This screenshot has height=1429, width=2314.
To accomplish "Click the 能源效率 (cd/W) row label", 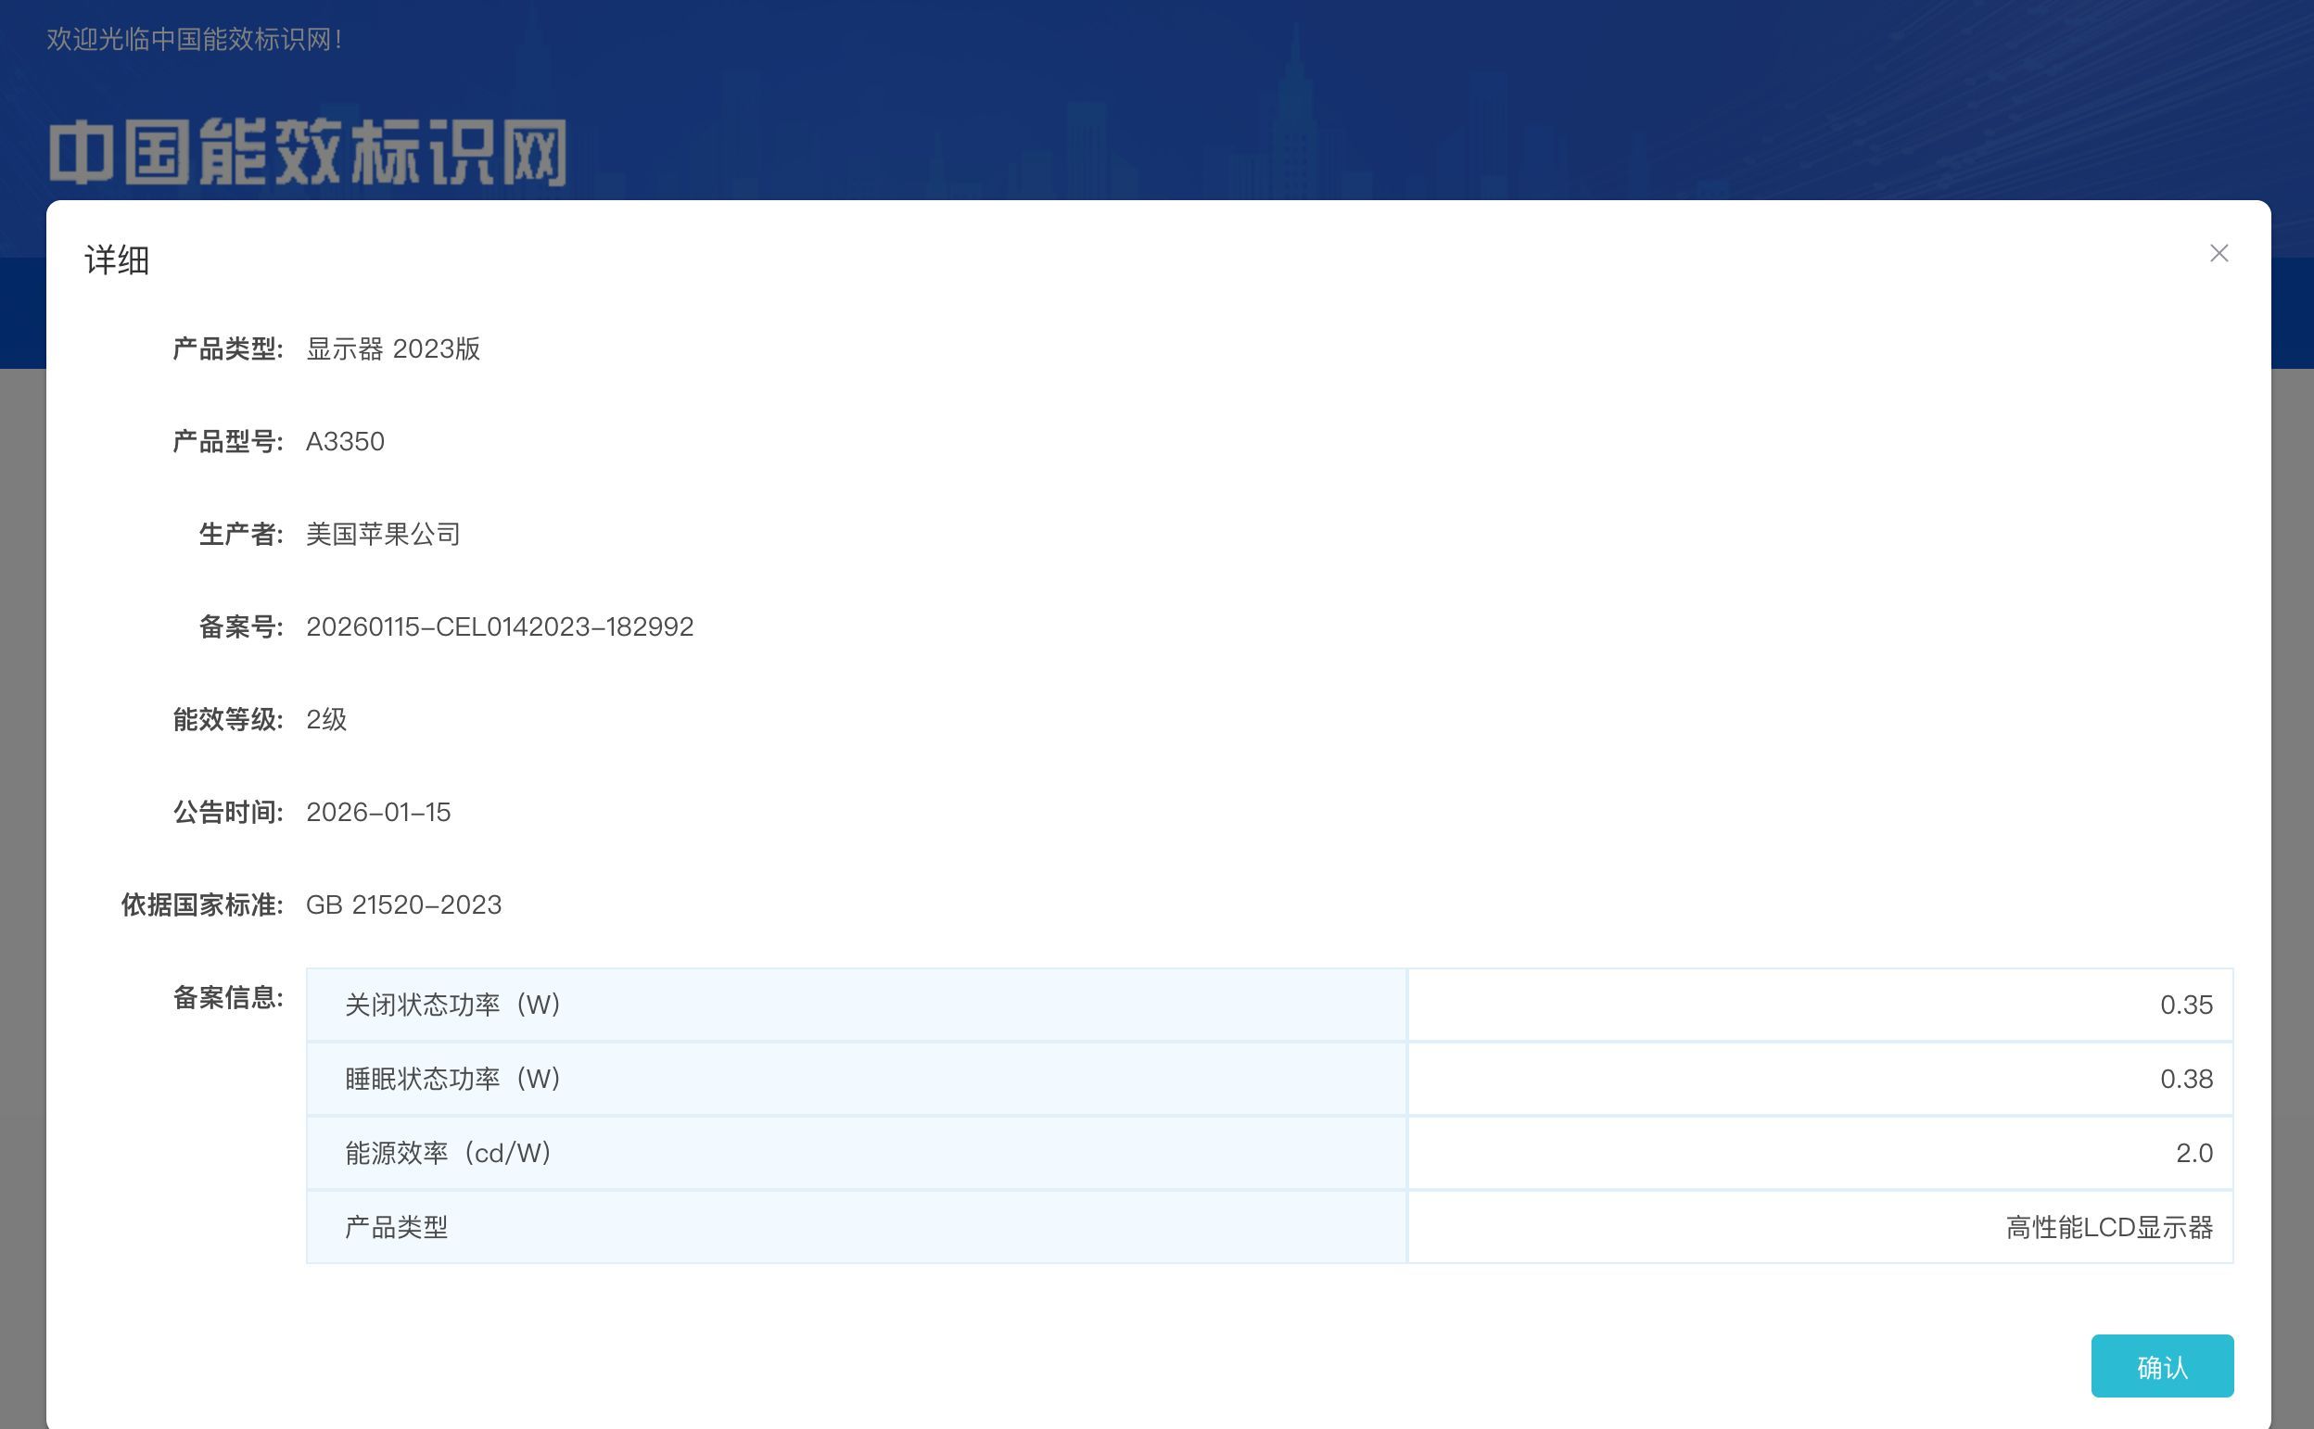I will (448, 1153).
